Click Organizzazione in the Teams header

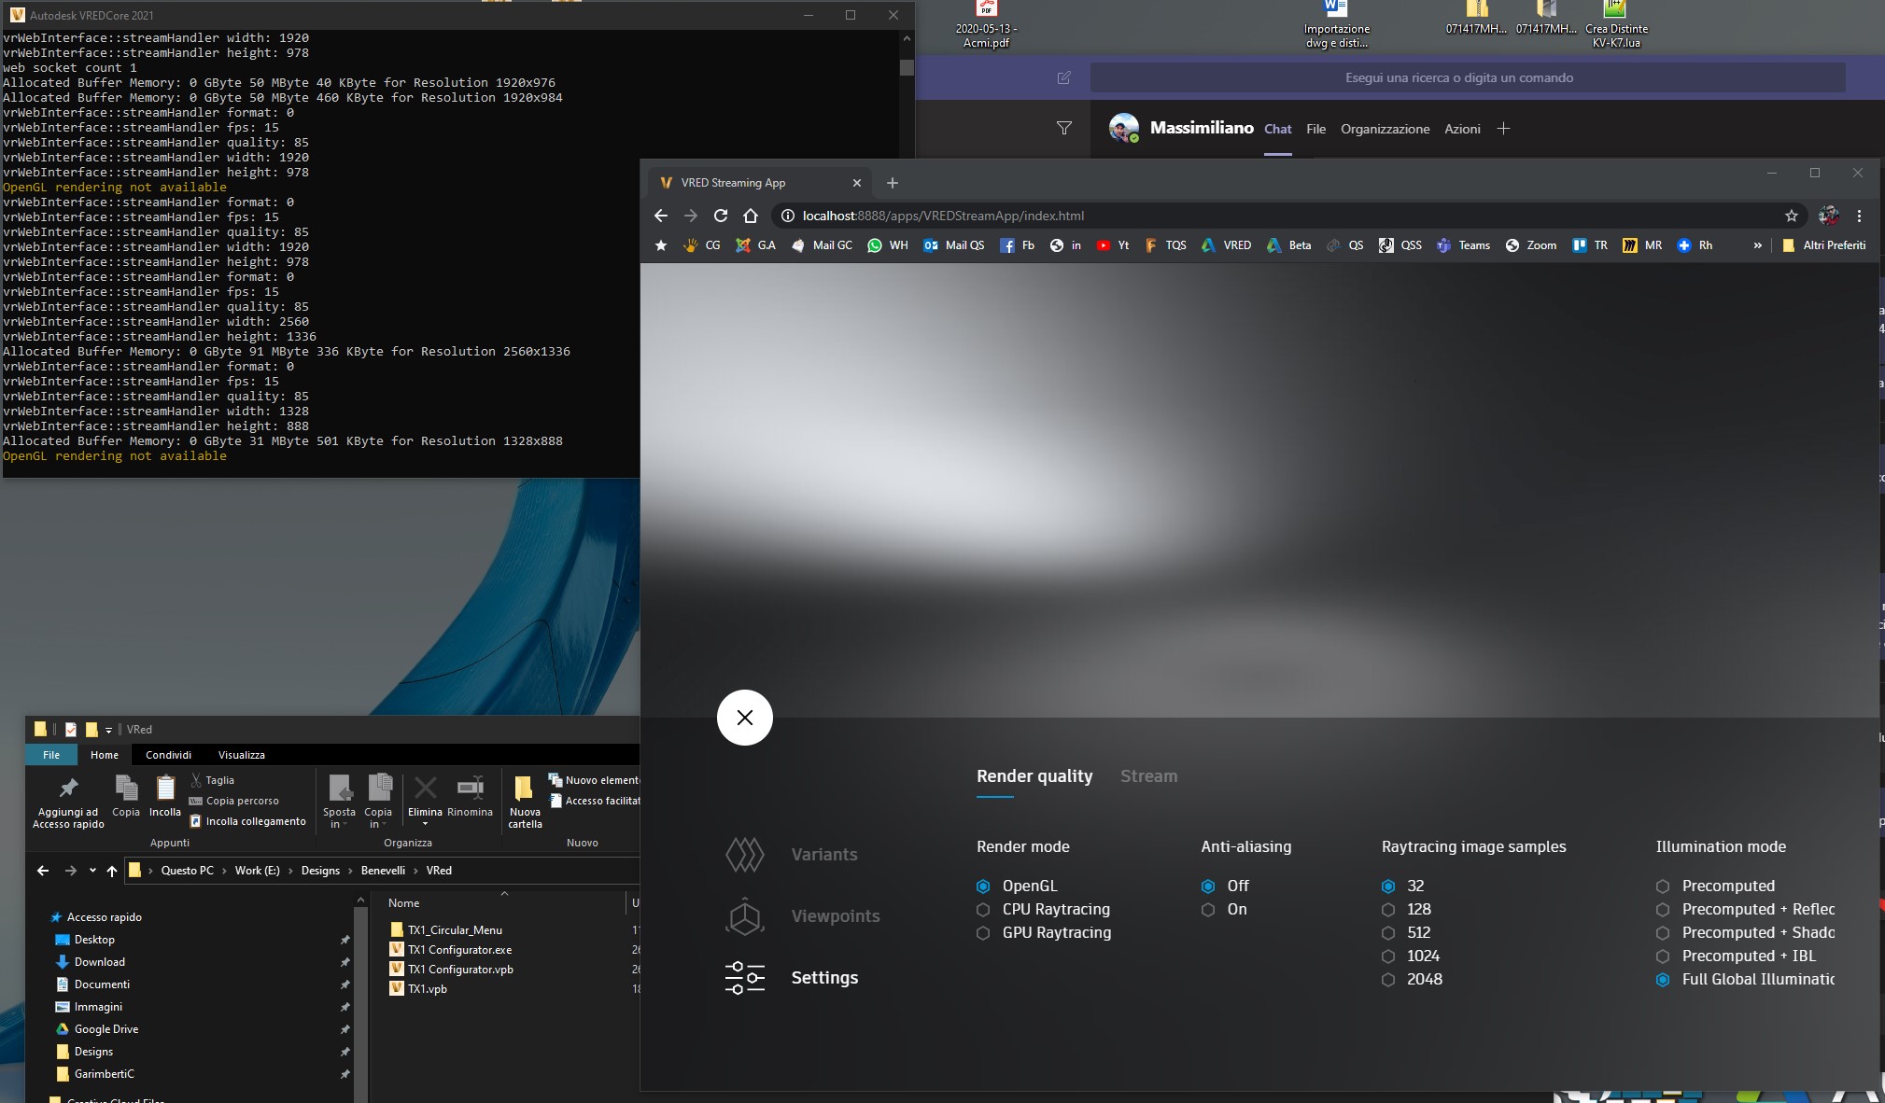(1384, 129)
